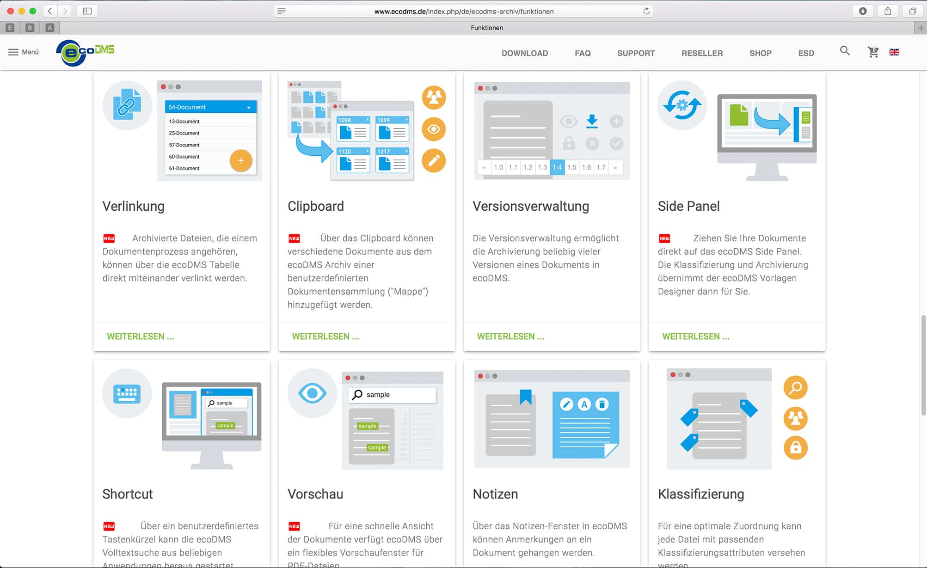Click Clipboard orange users icon
The image size is (927, 568).
[434, 98]
